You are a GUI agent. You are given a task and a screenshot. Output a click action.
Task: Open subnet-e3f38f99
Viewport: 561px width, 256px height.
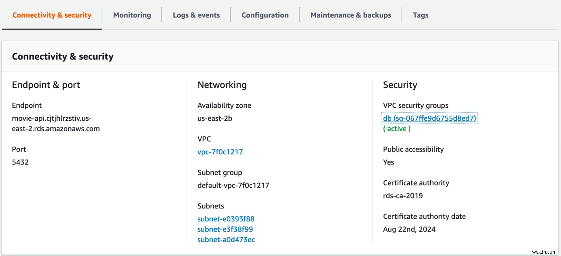click(x=225, y=229)
